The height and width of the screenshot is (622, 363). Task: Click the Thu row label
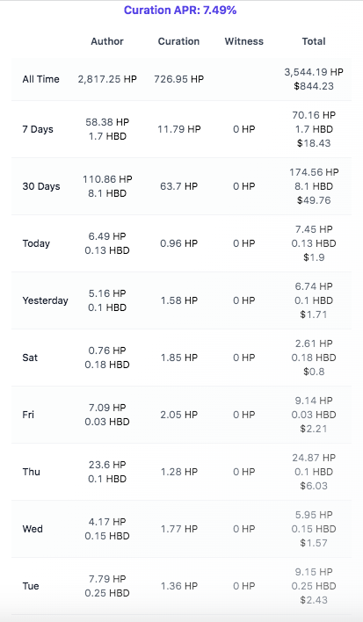pyautogui.click(x=31, y=472)
